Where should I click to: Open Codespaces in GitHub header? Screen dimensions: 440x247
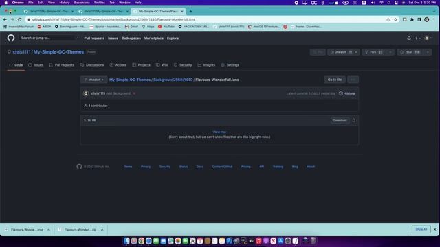tap(131, 38)
